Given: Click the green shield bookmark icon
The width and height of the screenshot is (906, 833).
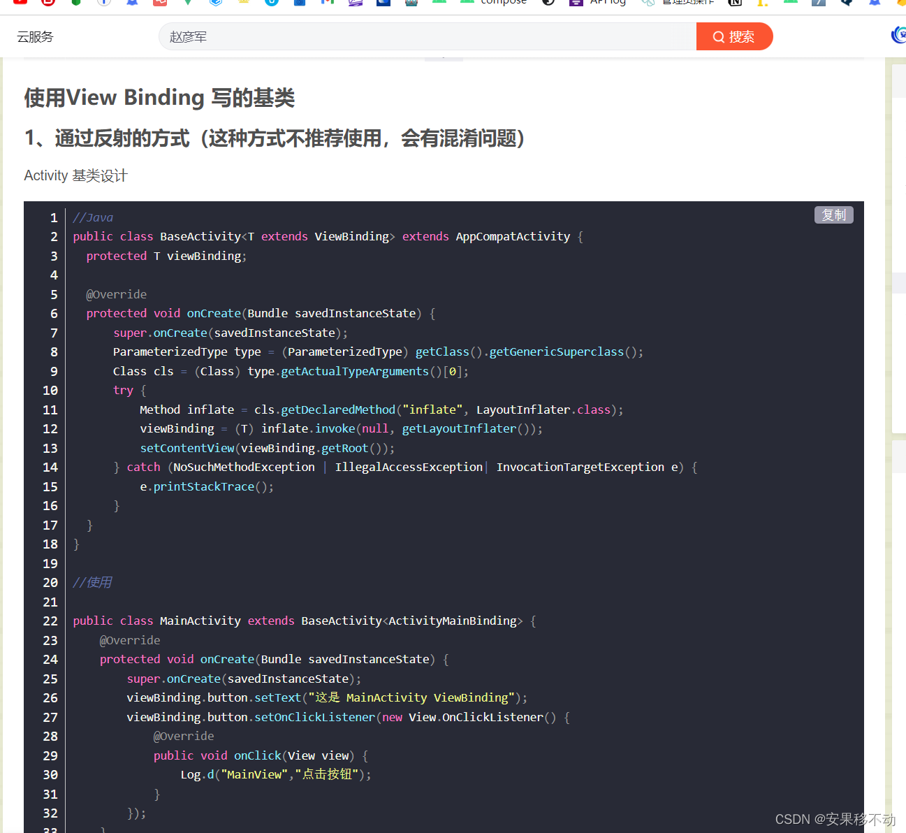Looking at the screenshot, I should 76,2.
